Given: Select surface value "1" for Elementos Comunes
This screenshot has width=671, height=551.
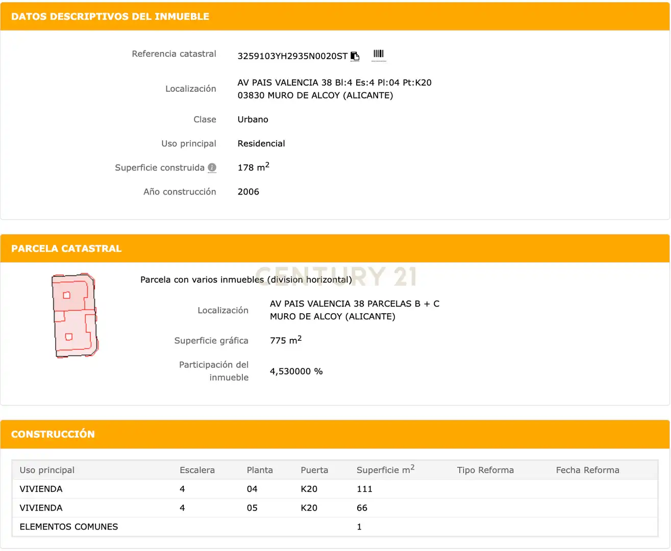Looking at the screenshot, I should tap(359, 527).
